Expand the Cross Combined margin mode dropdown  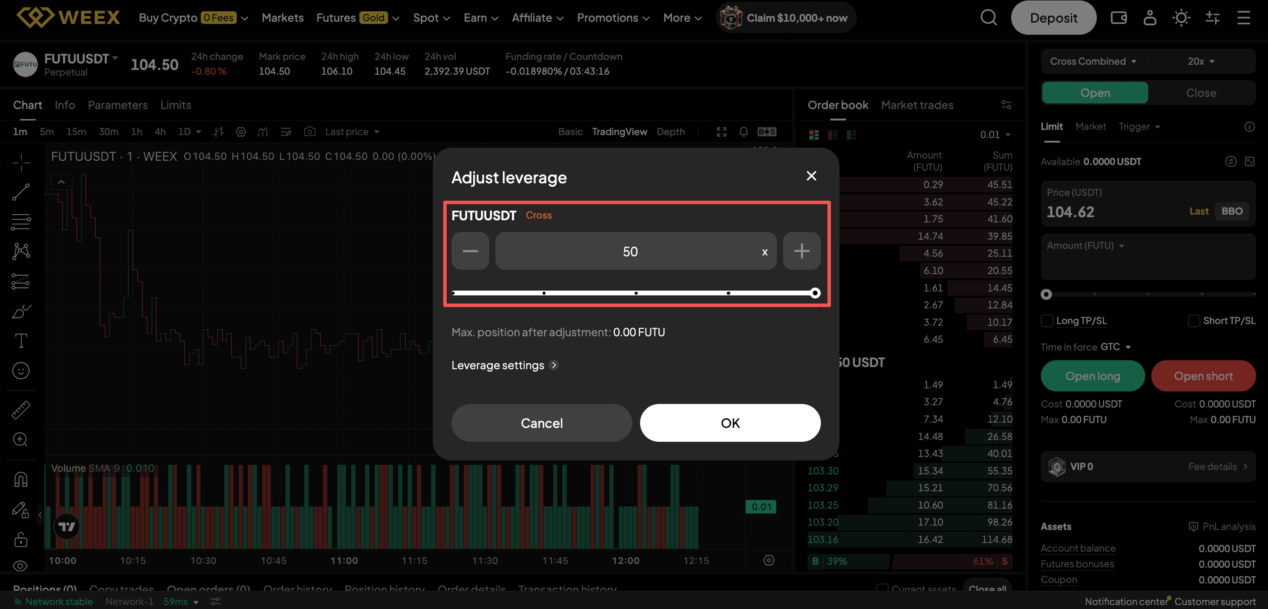[x=1093, y=62]
